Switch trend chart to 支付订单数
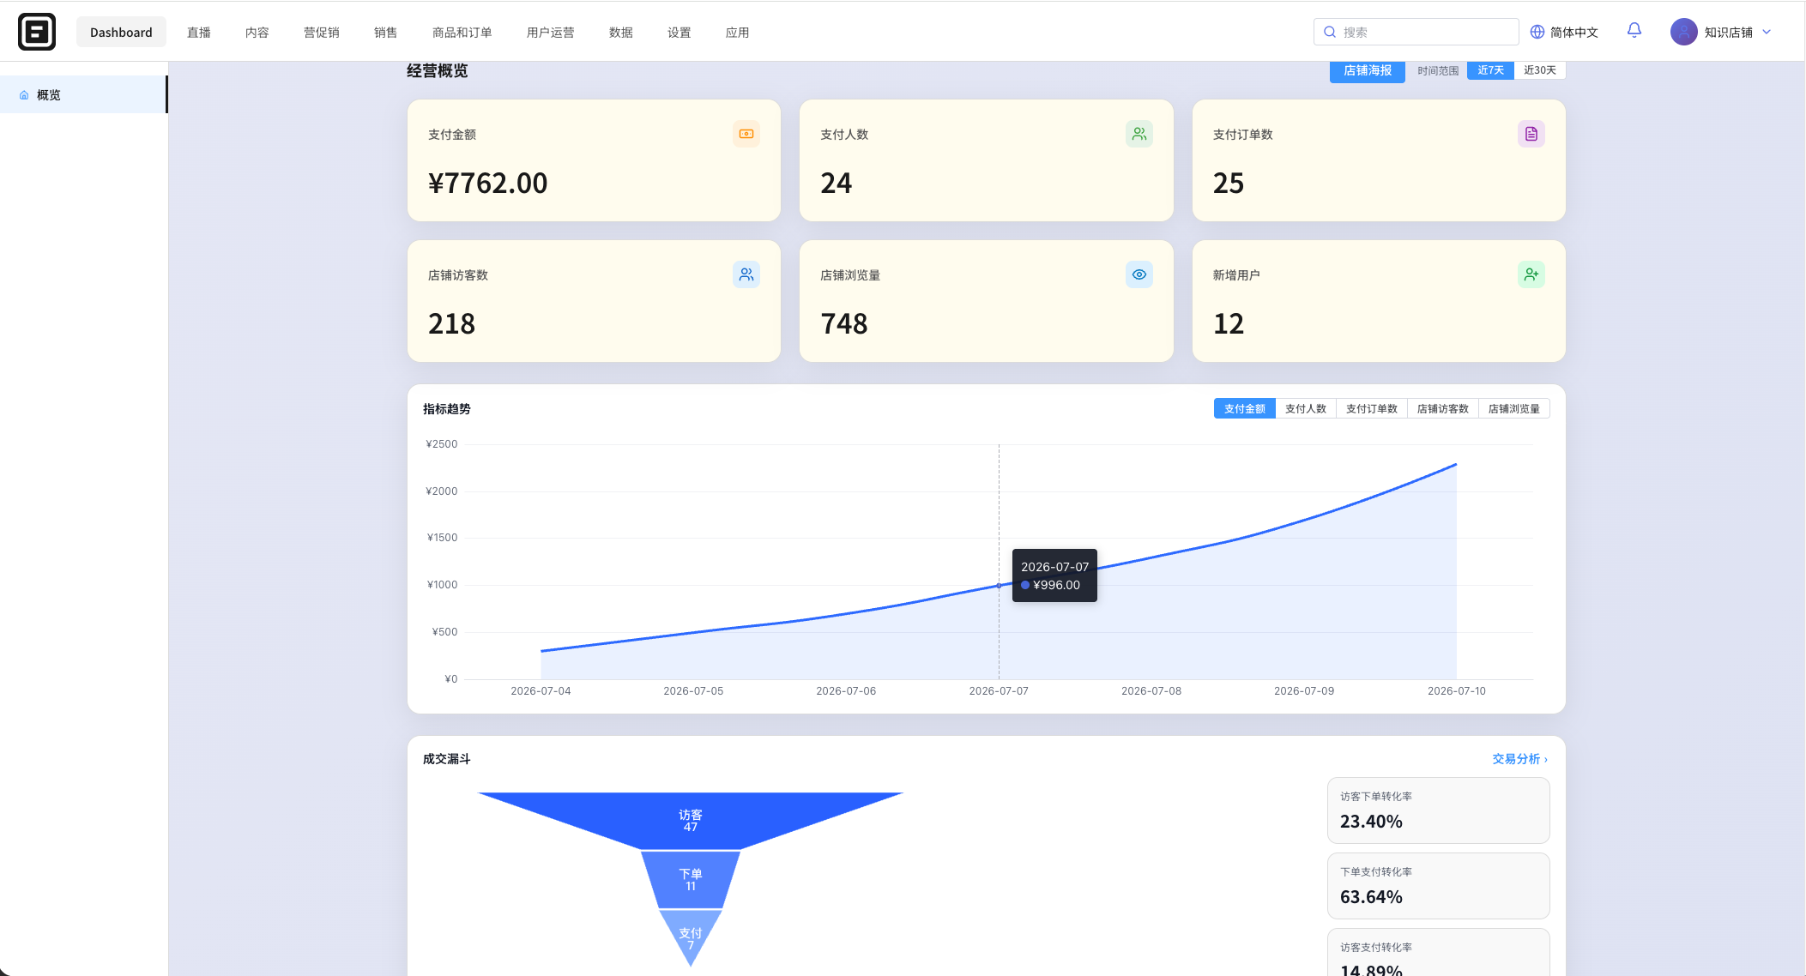1806x976 pixels. pos(1372,408)
